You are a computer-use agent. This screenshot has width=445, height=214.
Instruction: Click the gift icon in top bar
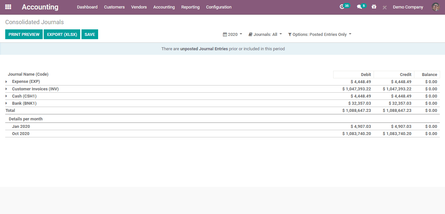point(374,7)
